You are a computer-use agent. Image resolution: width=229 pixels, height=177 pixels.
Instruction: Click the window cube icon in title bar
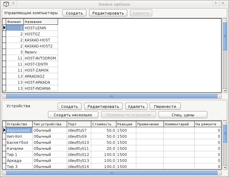[x=6, y=4]
